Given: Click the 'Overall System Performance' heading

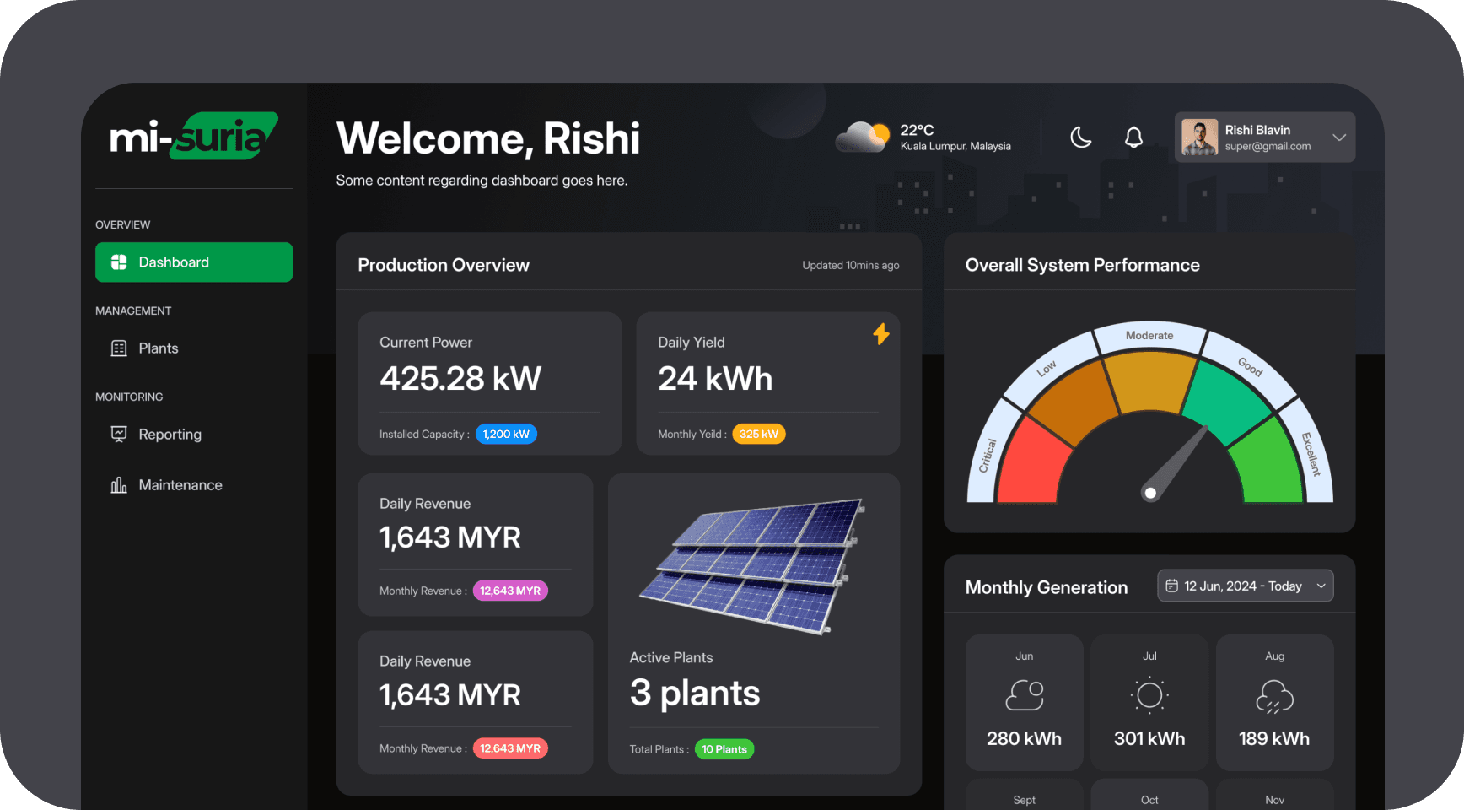Looking at the screenshot, I should click(1082, 265).
